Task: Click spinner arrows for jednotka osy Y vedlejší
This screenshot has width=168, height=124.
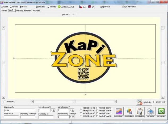Action: tap(73, 117)
